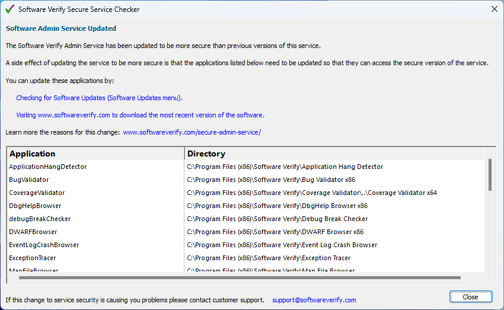Click the Application column header

pos(96,154)
